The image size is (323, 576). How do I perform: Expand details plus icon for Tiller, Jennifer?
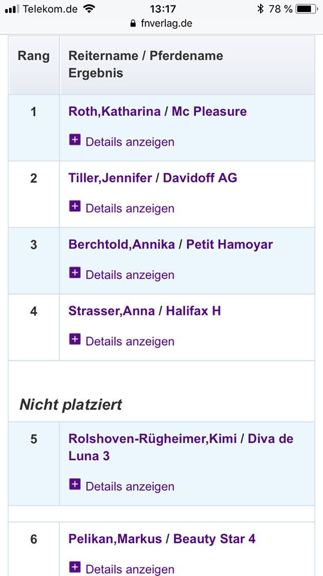[x=74, y=206]
